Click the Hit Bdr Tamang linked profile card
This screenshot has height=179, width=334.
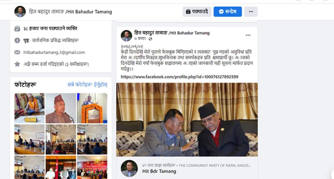pyautogui.click(x=187, y=168)
